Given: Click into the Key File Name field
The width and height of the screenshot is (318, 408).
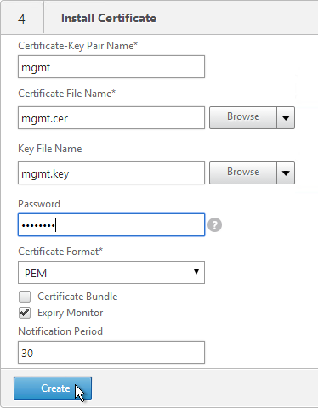Looking at the screenshot, I should (111, 173).
